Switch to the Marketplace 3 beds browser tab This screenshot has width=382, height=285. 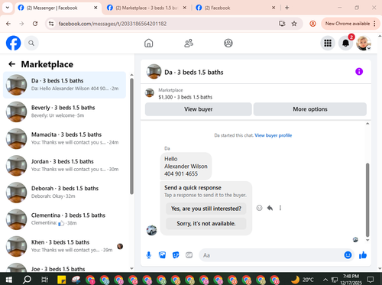tap(147, 8)
